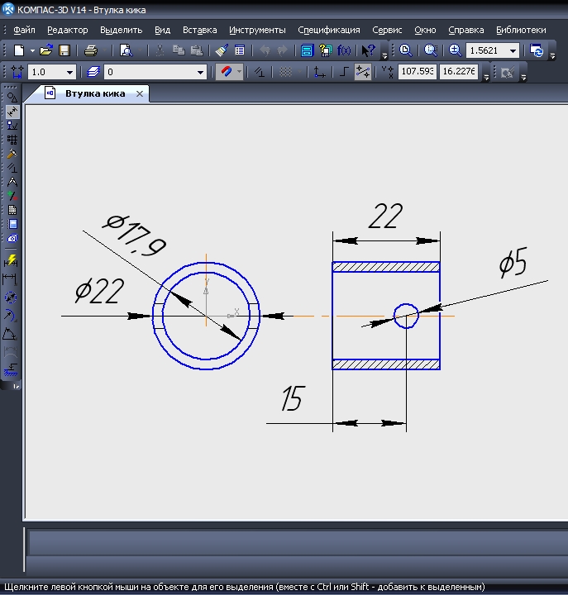The width and height of the screenshot is (568, 595).
Task: Select the Height dimension tool
Action: coord(10,369)
